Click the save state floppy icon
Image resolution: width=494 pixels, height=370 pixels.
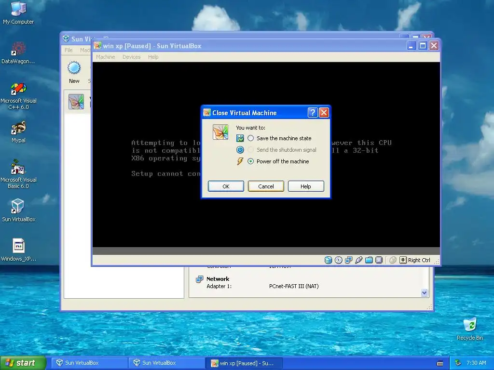coord(240,138)
